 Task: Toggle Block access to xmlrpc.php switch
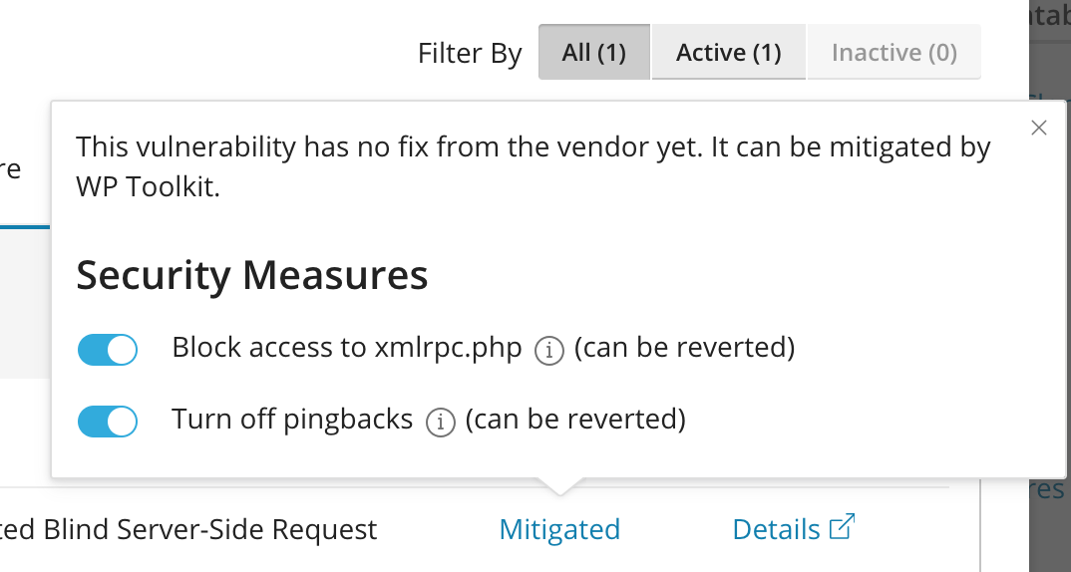point(108,350)
